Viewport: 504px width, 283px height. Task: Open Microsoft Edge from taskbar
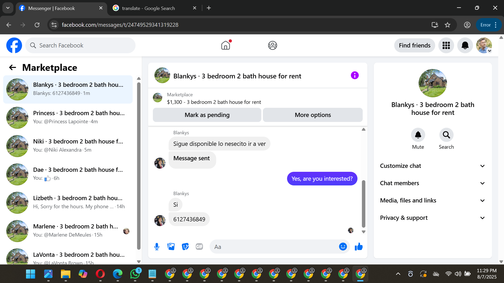point(118,274)
